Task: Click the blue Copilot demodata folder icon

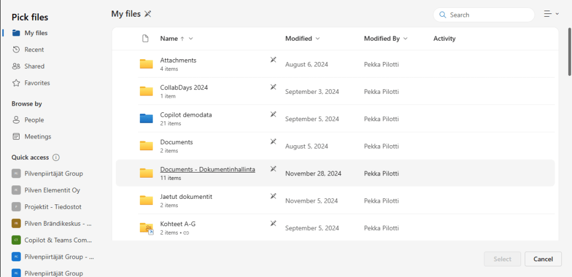Action: (x=146, y=118)
